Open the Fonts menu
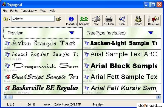The width and height of the screenshot is (164, 108). pyautogui.click(x=14, y=11)
